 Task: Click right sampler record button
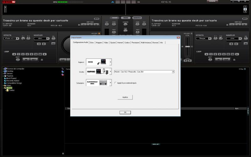[x=246, y=44]
